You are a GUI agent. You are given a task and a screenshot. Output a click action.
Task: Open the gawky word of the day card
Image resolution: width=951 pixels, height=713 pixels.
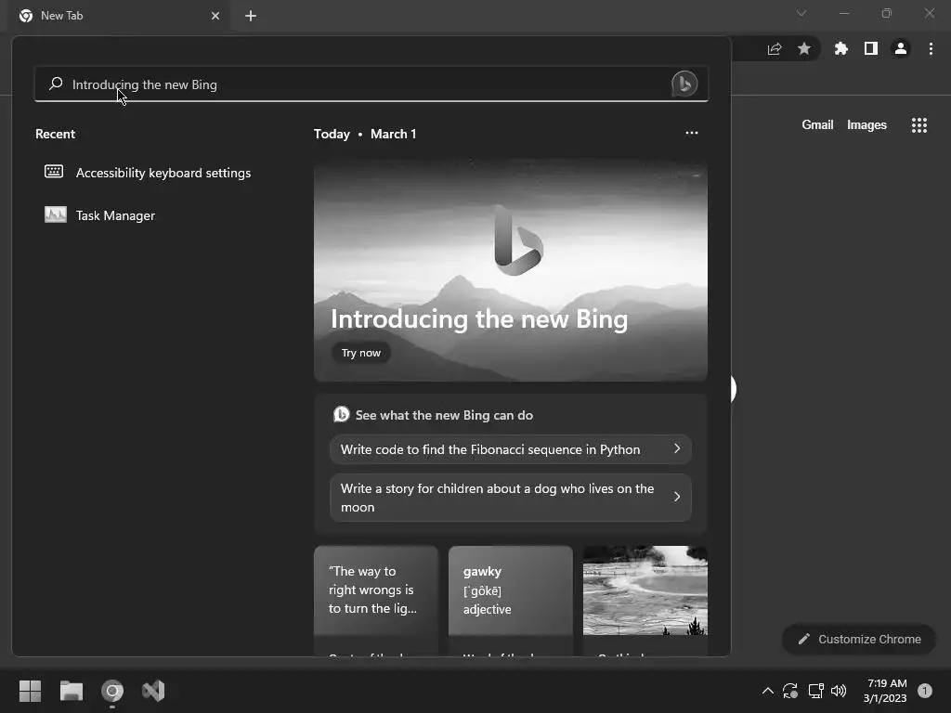(511, 601)
